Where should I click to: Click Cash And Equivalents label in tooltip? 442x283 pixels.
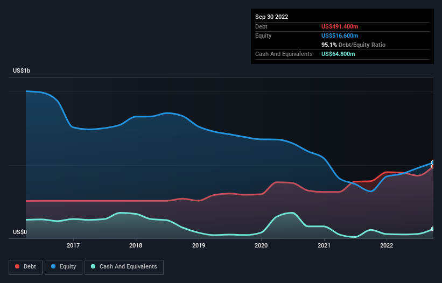coord(284,54)
